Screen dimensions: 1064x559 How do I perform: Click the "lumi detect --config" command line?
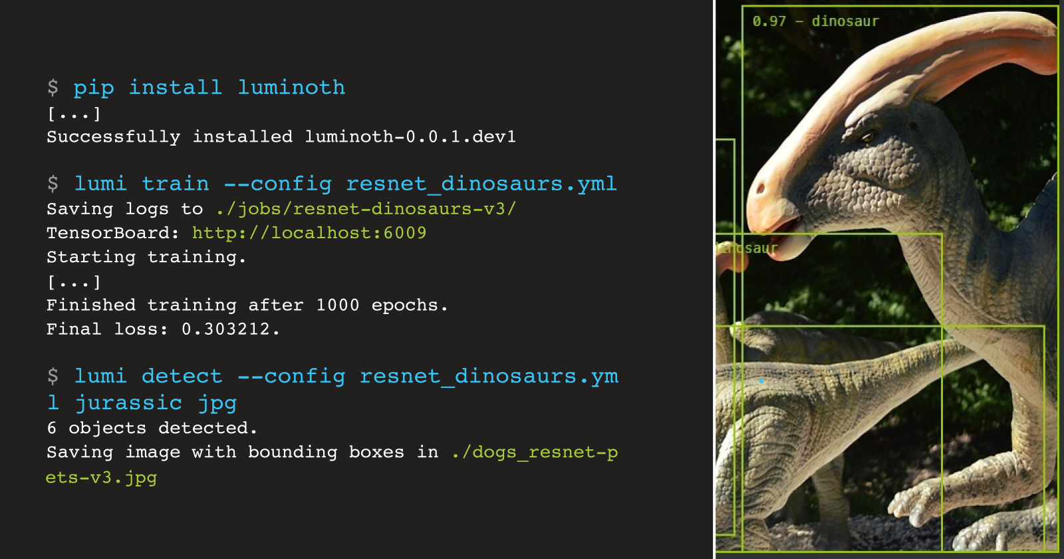pos(346,377)
